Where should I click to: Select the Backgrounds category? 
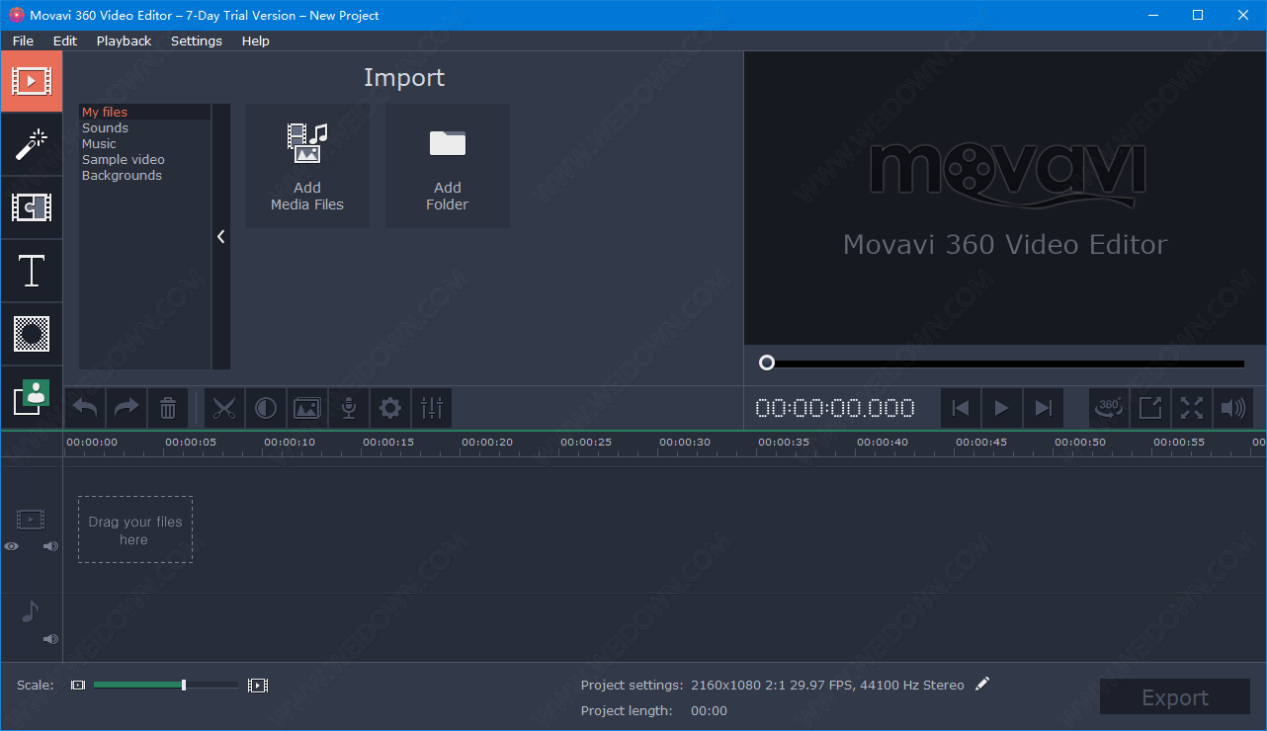coord(145,175)
